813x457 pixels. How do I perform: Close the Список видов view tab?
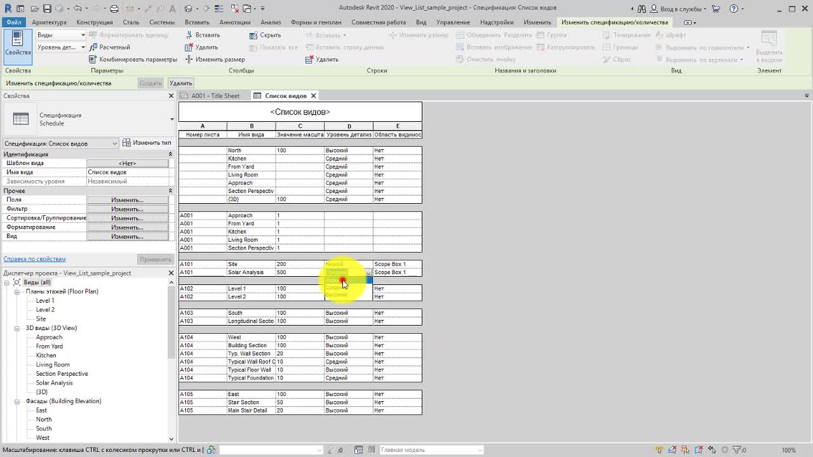(x=313, y=96)
